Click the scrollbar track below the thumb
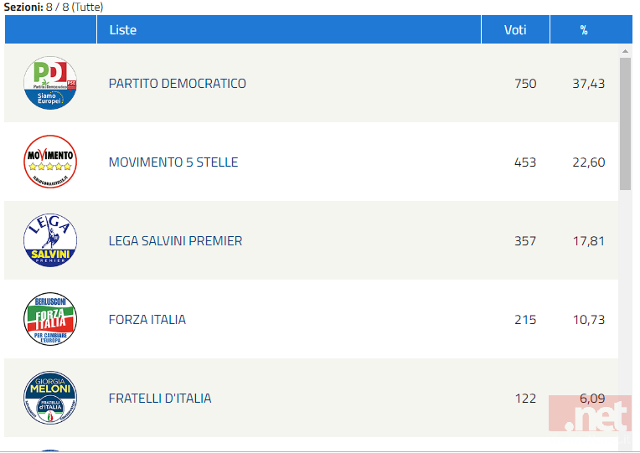The height and width of the screenshot is (453, 640). tap(625, 318)
